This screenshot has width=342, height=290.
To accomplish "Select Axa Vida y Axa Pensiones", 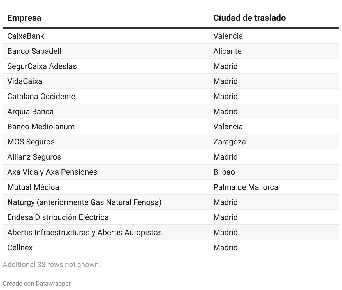I will pos(52,172).
